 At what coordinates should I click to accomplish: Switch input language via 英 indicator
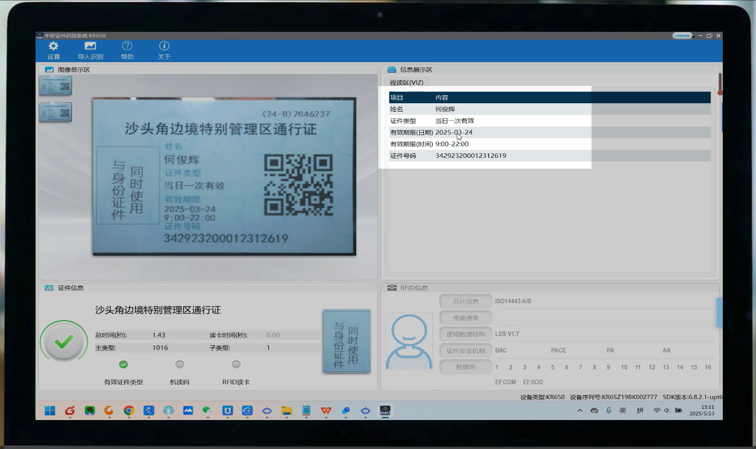click(623, 411)
